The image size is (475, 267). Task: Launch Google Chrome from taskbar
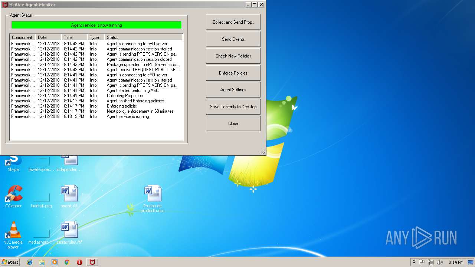(x=67, y=262)
